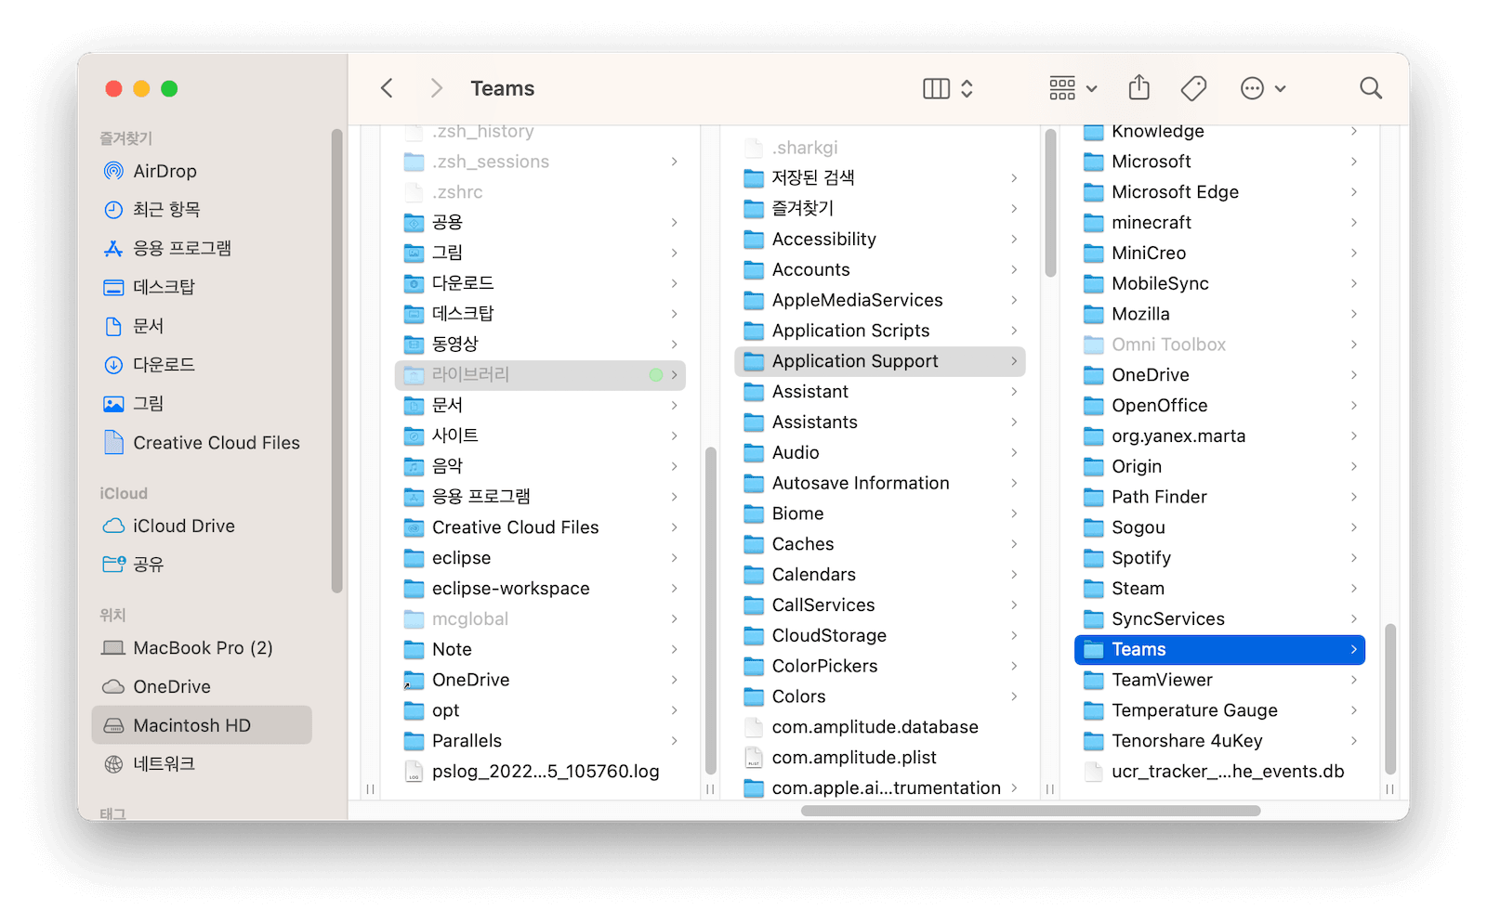Viewport: 1487px width, 923px height.
Task: Expand the Accessibility folder chevron
Action: click(x=1014, y=239)
